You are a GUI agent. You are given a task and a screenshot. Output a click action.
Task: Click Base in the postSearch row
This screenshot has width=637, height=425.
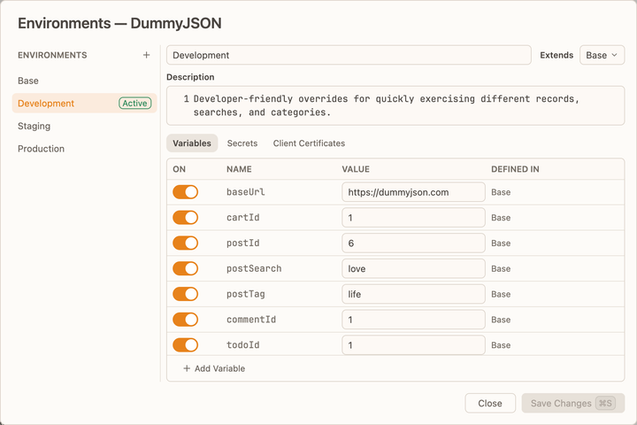click(501, 268)
